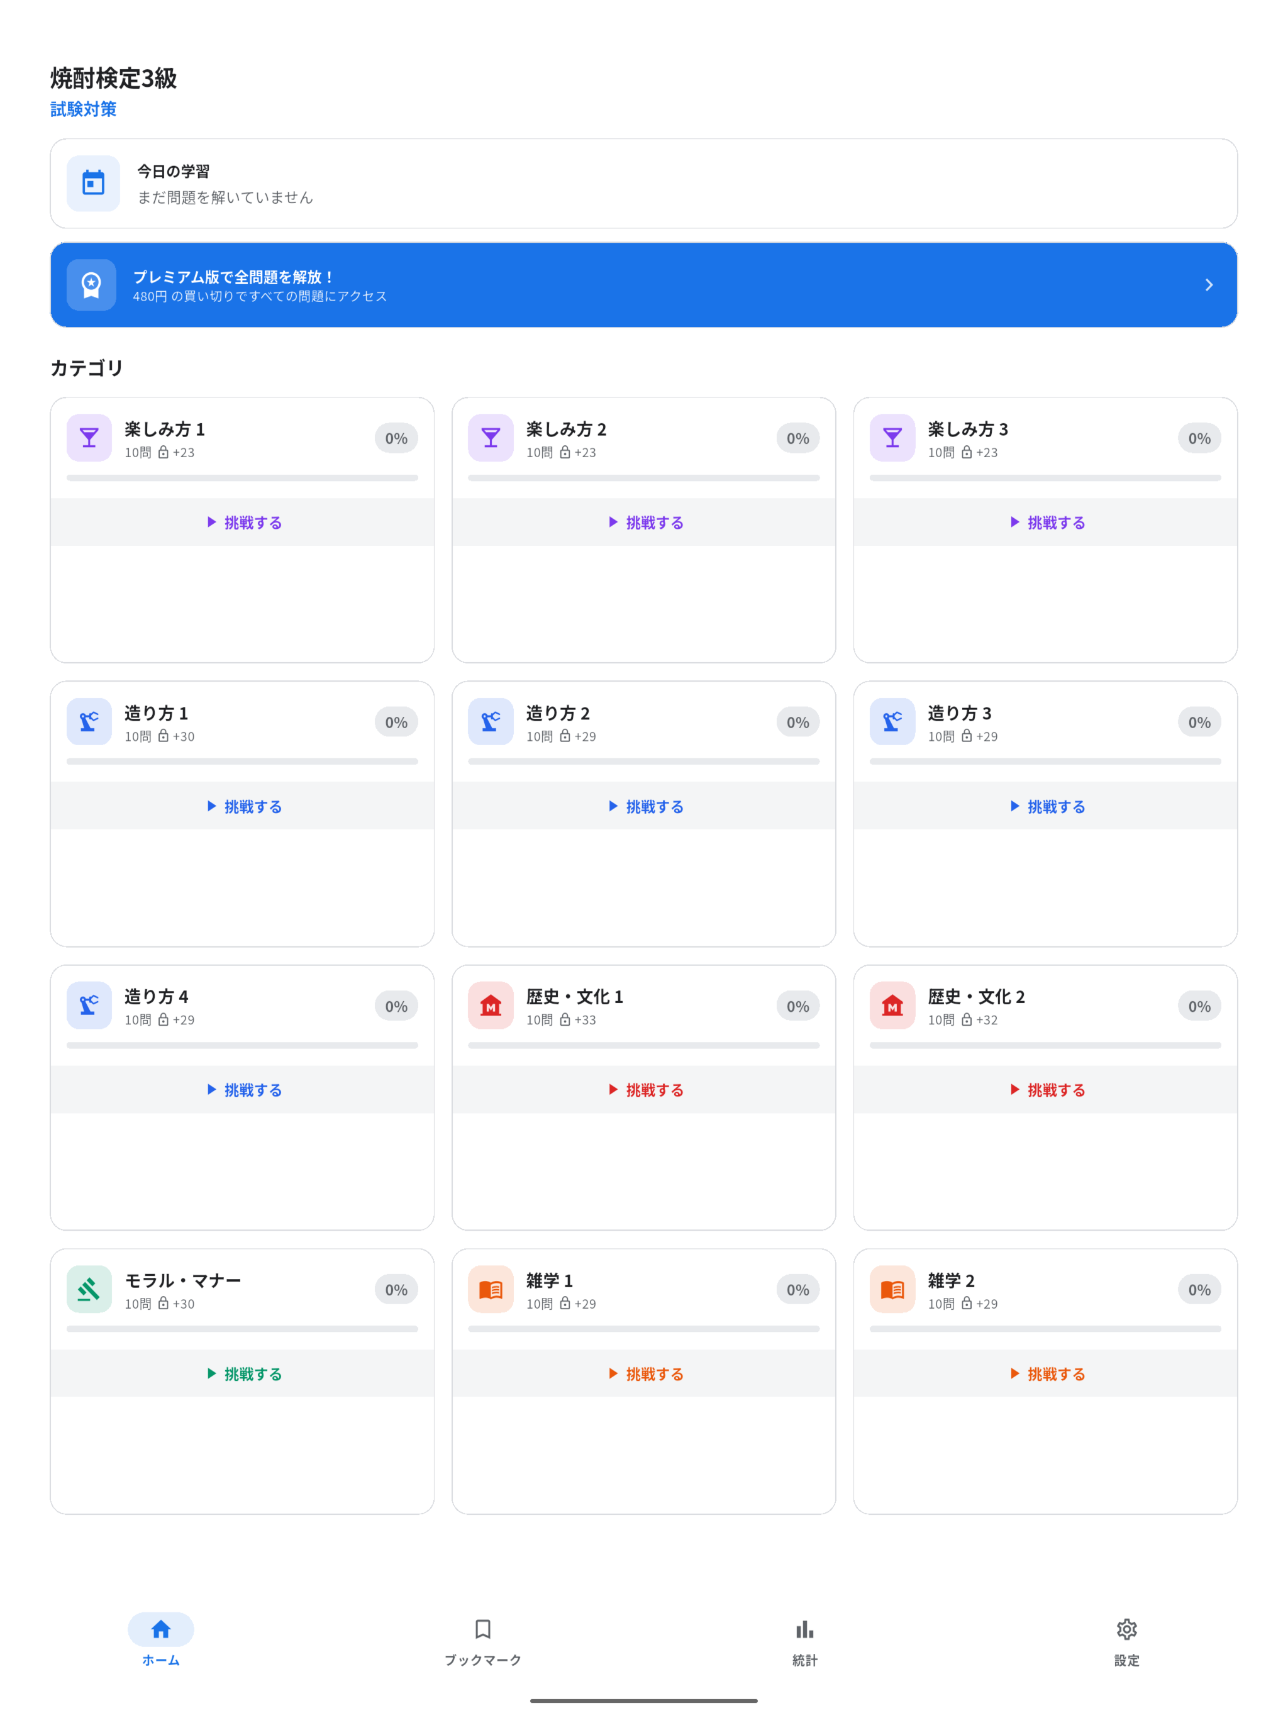Tap the lock icon in 造り方 4
The image size is (1288, 1718).
163,1020
